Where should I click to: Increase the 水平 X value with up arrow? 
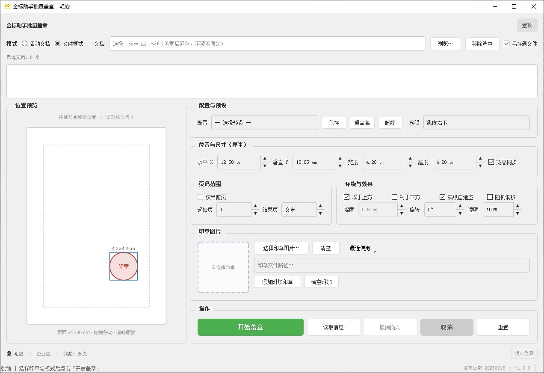pyautogui.click(x=265, y=159)
